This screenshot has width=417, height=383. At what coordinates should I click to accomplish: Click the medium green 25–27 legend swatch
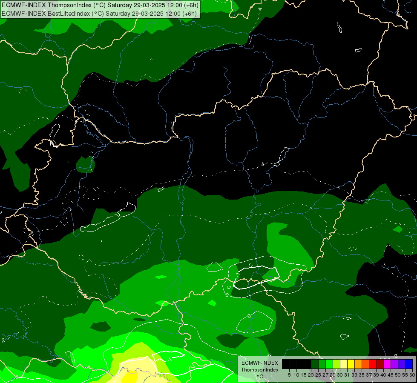pos(322,364)
